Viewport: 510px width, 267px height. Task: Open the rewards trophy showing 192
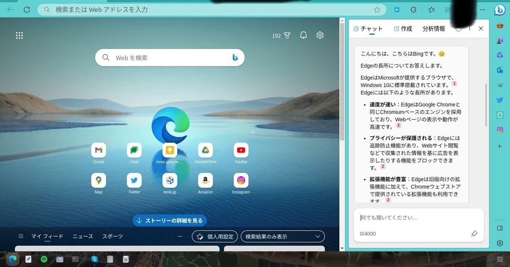point(281,35)
